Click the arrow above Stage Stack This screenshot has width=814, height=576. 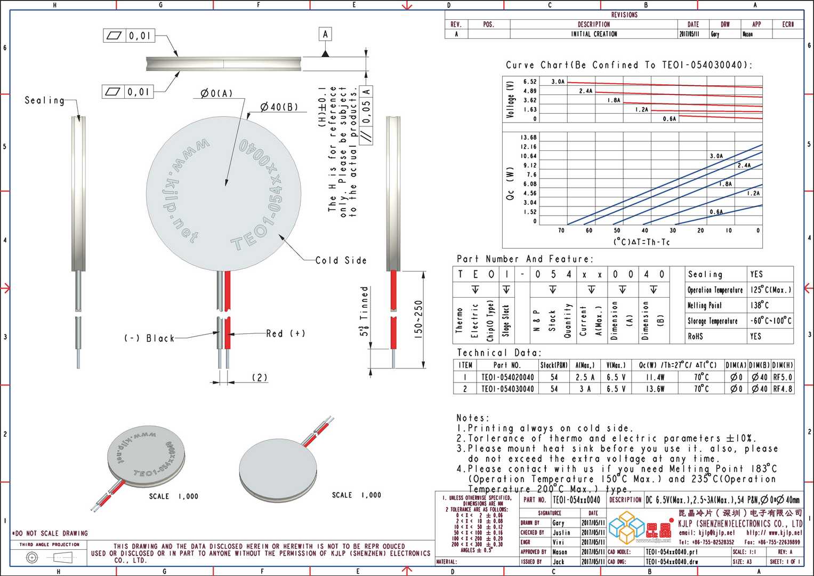point(506,290)
